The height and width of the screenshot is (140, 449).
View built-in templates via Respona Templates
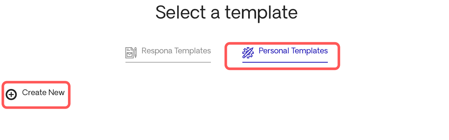click(x=168, y=54)
